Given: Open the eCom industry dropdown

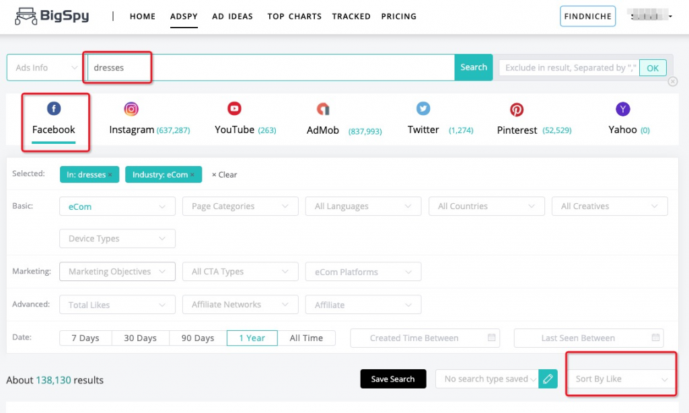Looking at the screenshot, I should pos(117,206).
